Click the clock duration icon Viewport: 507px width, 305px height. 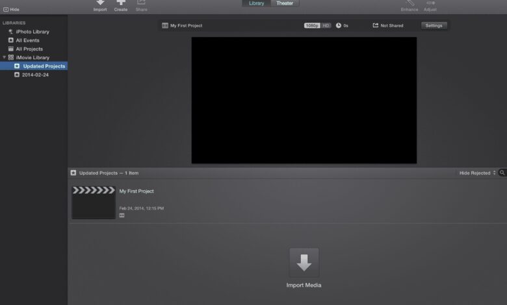click(339, 25)
